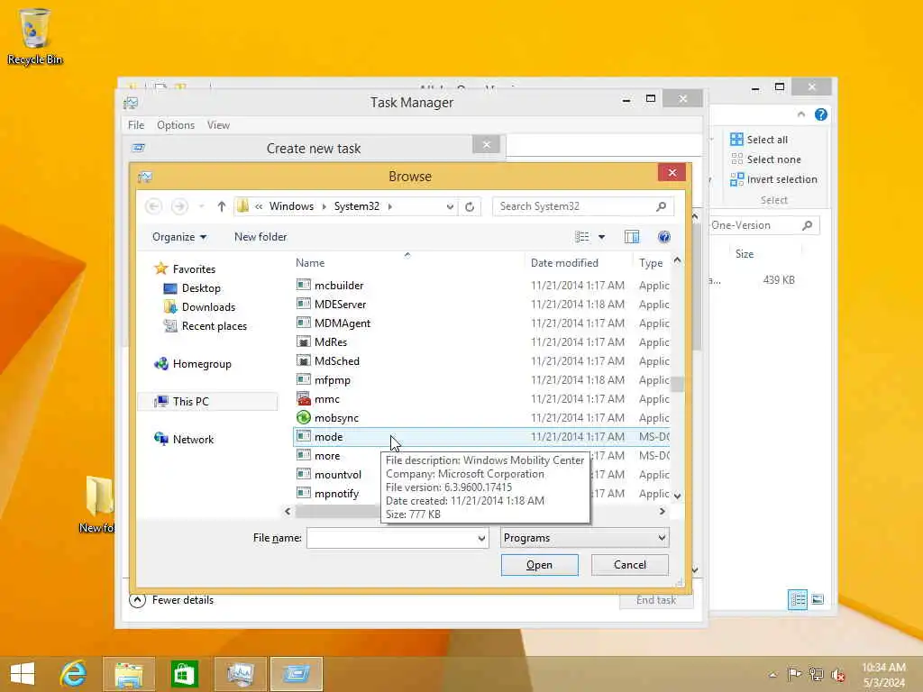This screenshot has height=692, width=923.
Task: Click Invert selection in Explorer ribbon
Action: (773, 179)
